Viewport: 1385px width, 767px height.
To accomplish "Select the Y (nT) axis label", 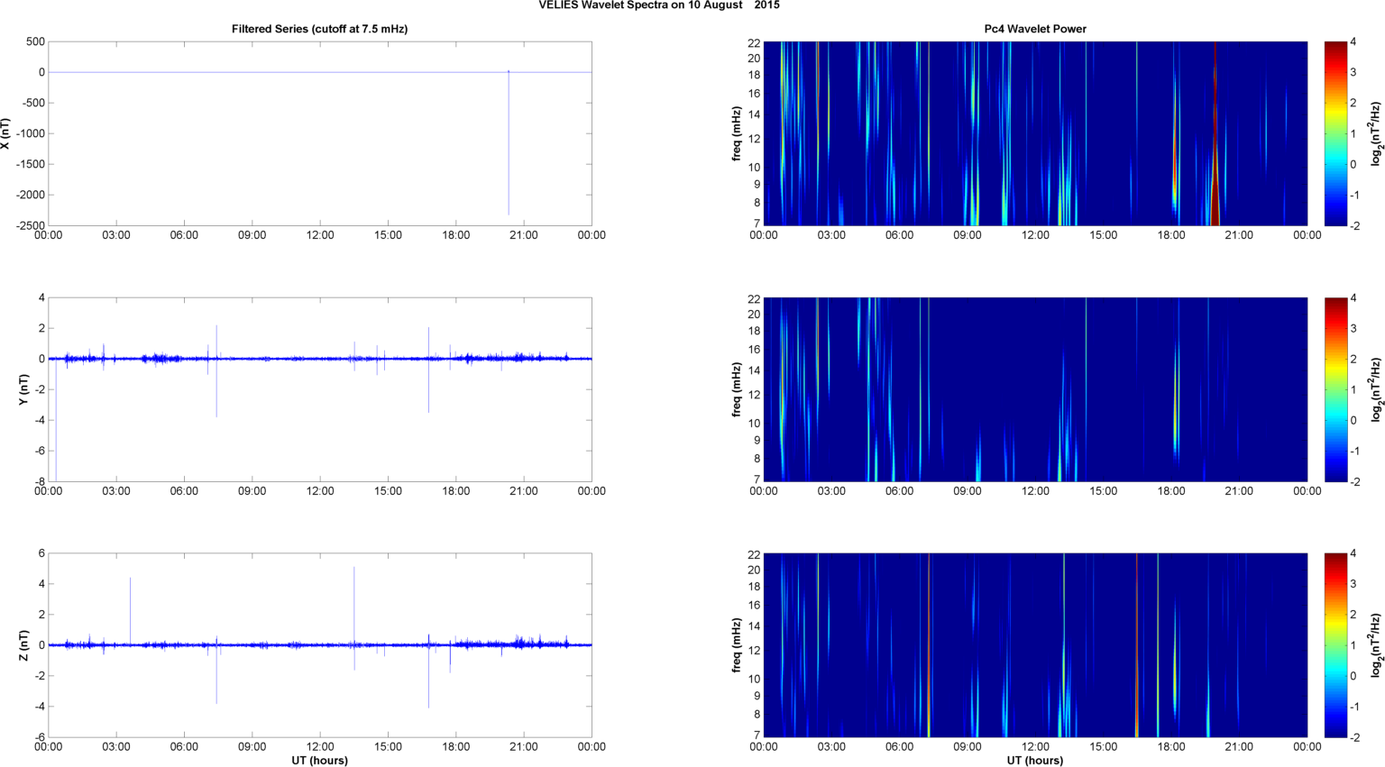I will click(x=23, y=389).
